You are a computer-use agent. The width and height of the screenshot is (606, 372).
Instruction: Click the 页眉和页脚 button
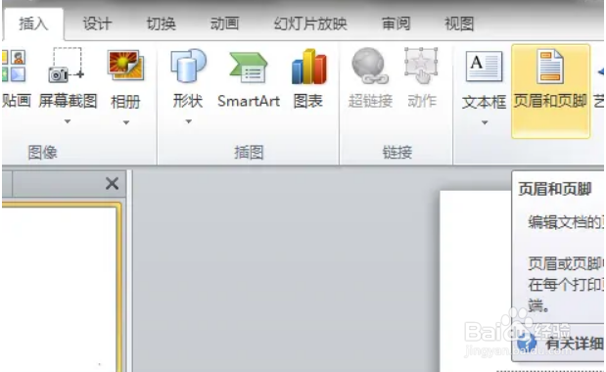point(550,91)
